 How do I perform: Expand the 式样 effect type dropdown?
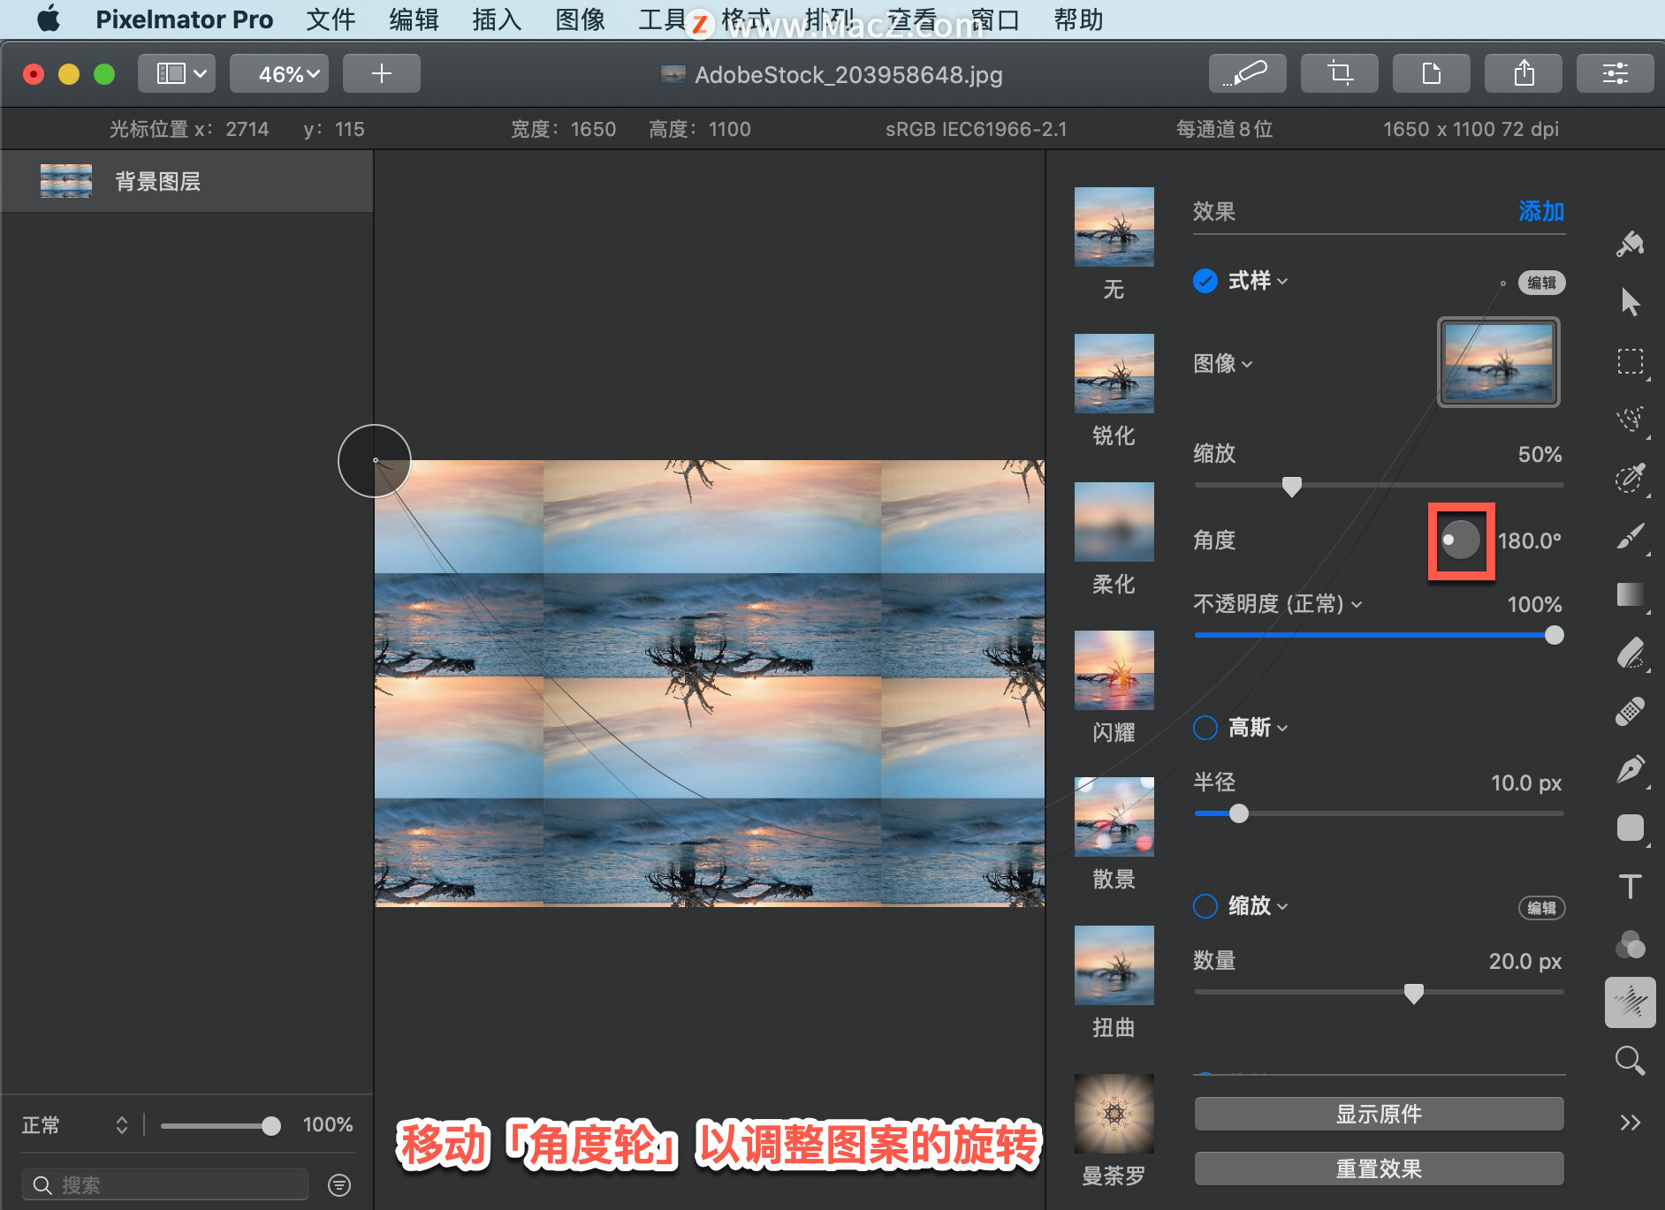tap(1258, 281)
